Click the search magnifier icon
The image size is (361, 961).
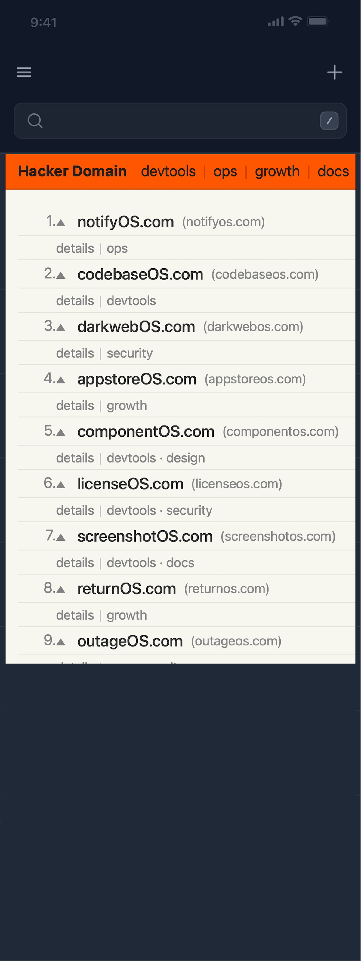35,121
